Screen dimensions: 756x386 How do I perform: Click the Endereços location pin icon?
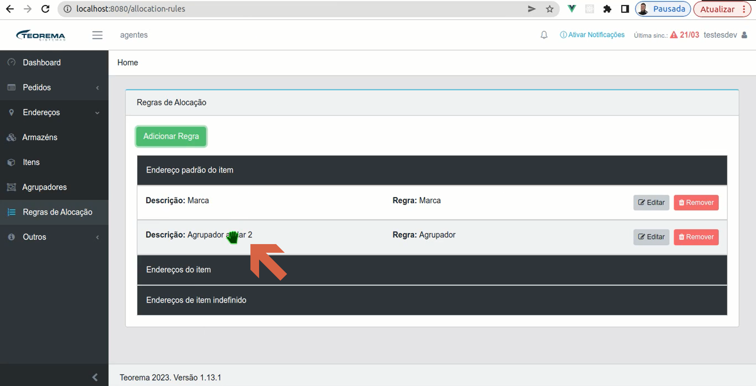[11, 112]
